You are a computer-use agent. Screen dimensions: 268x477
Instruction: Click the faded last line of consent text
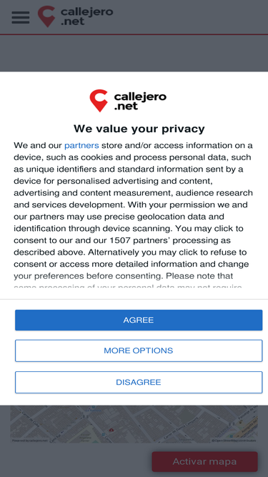click(128, 287)
